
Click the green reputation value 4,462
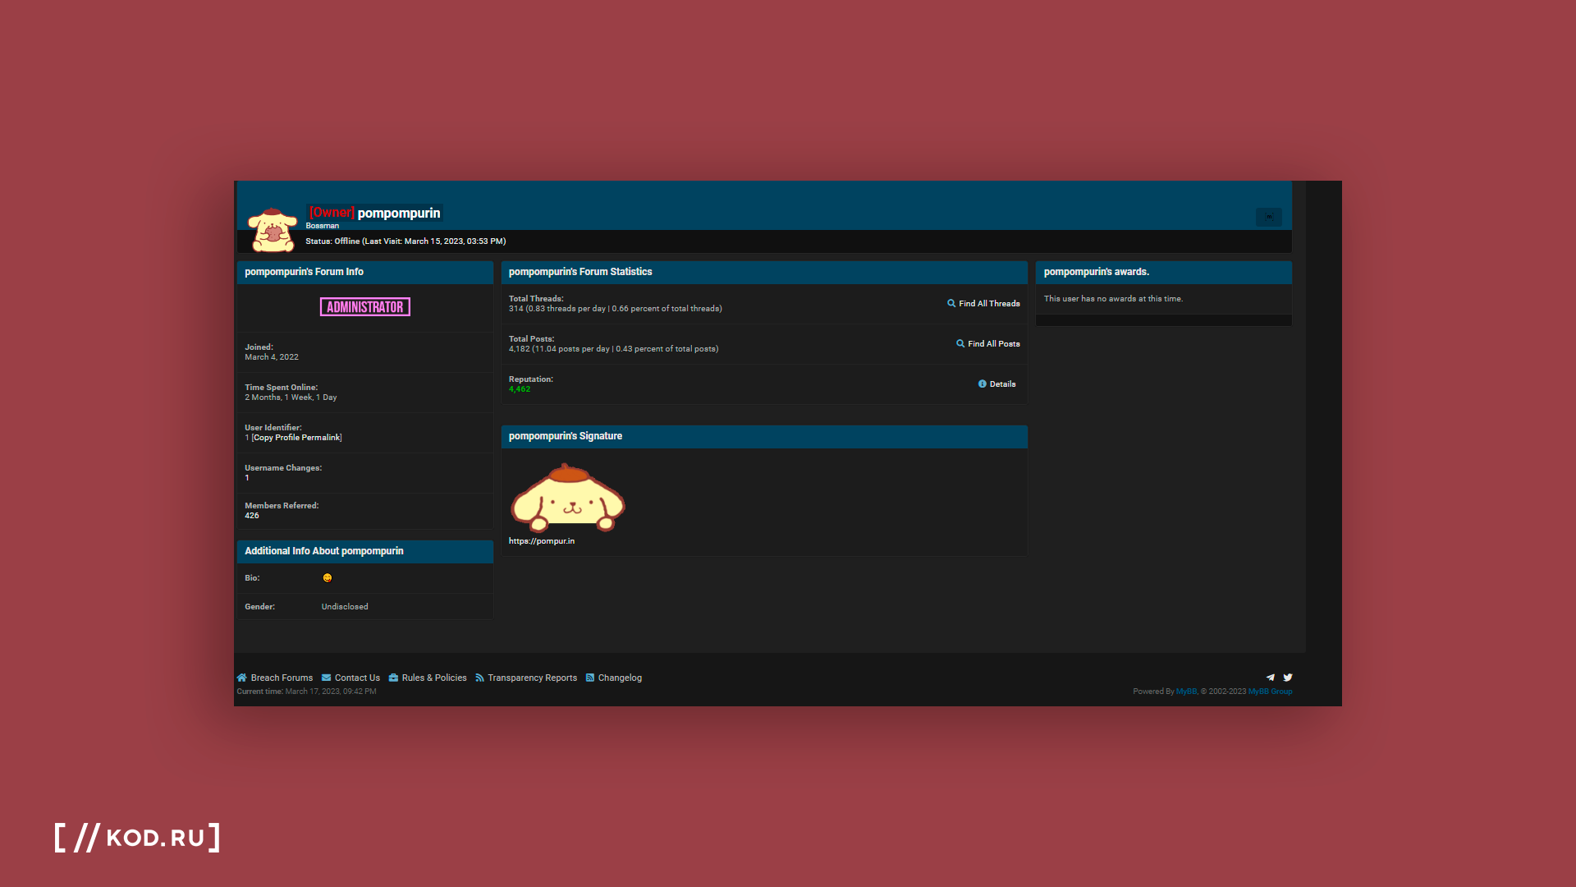coord(520,389)
